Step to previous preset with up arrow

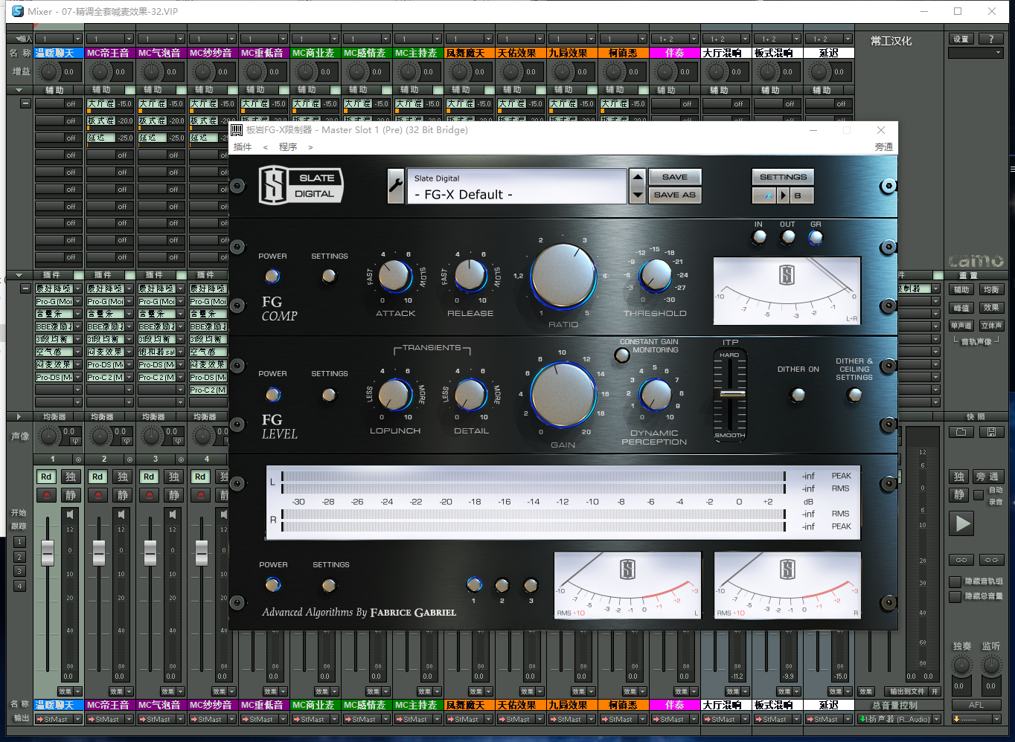[637, 178]
